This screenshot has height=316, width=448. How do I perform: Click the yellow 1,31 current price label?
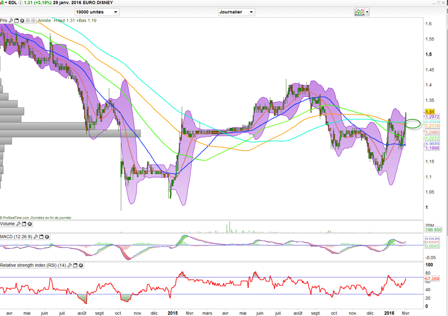coord(430,112)
